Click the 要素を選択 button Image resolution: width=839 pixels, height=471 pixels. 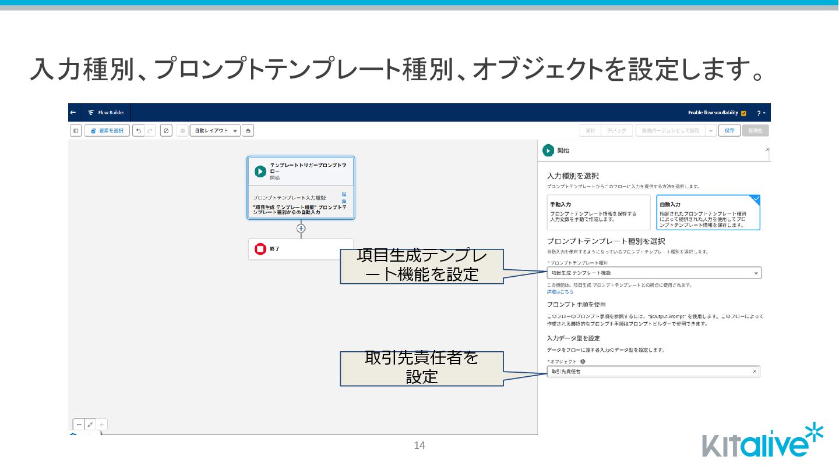point(107,131)
